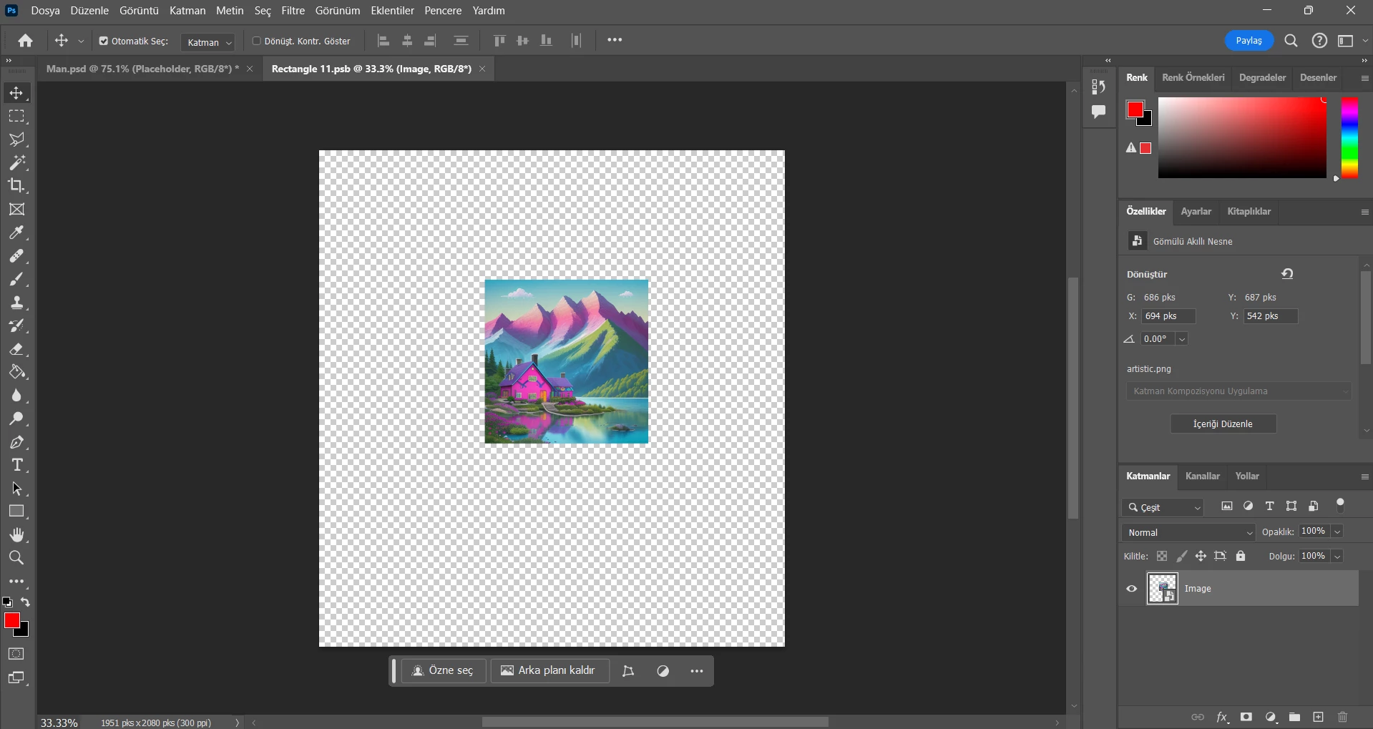Swap foreground and background colors icon

tap(26, 602)
